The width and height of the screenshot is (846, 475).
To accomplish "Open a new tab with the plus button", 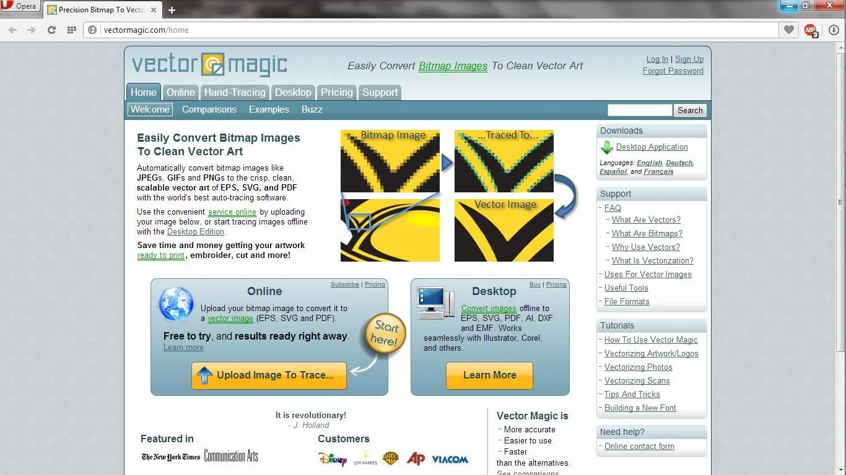I will [x=172, y=10].
